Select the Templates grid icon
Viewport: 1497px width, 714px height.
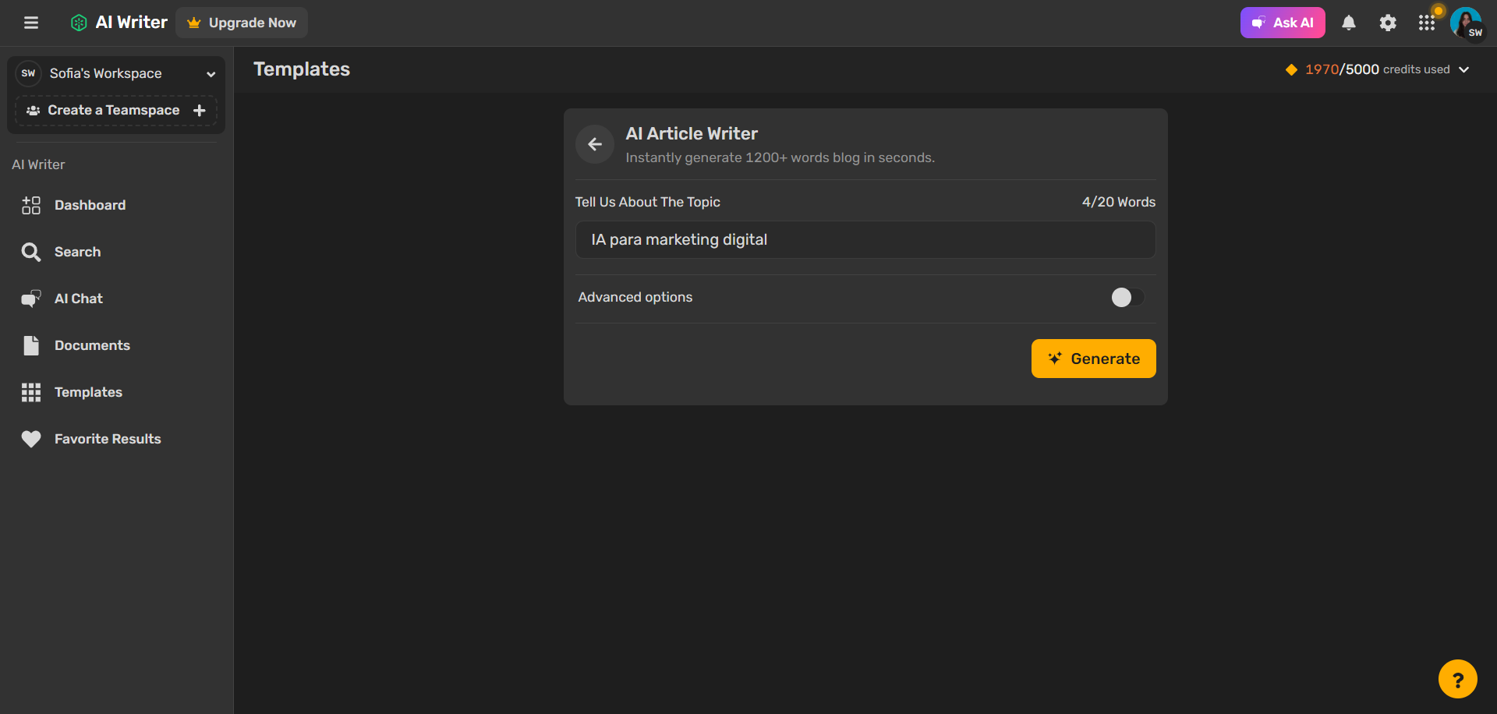click(32, 392)
